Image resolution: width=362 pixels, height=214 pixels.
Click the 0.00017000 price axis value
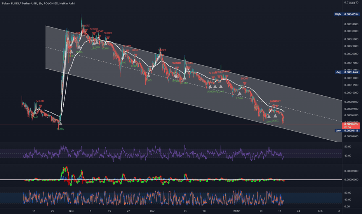point(351,63)
